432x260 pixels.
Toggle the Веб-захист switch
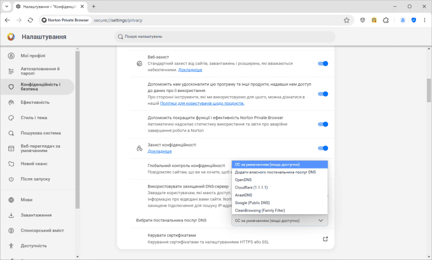pos(323,64)
